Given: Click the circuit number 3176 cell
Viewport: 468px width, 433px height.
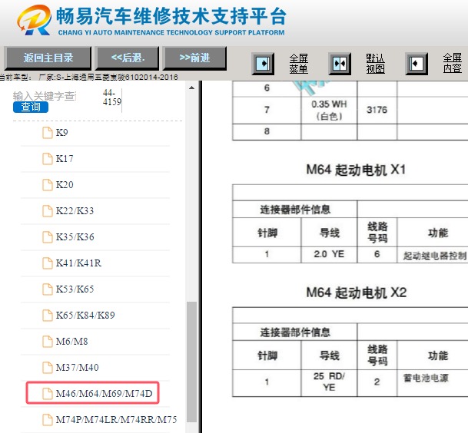Looking at the screenshot, I should pyautogui.click(x=377, y=110).
